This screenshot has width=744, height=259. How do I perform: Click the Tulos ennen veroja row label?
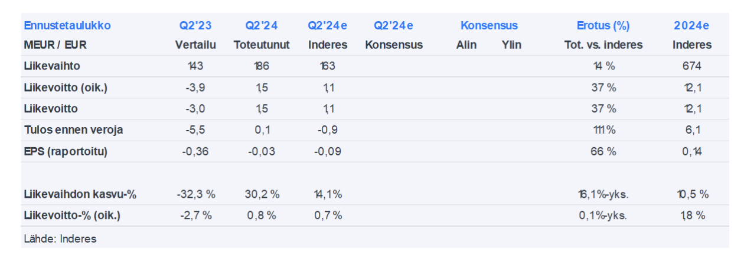tap(73, 130)
